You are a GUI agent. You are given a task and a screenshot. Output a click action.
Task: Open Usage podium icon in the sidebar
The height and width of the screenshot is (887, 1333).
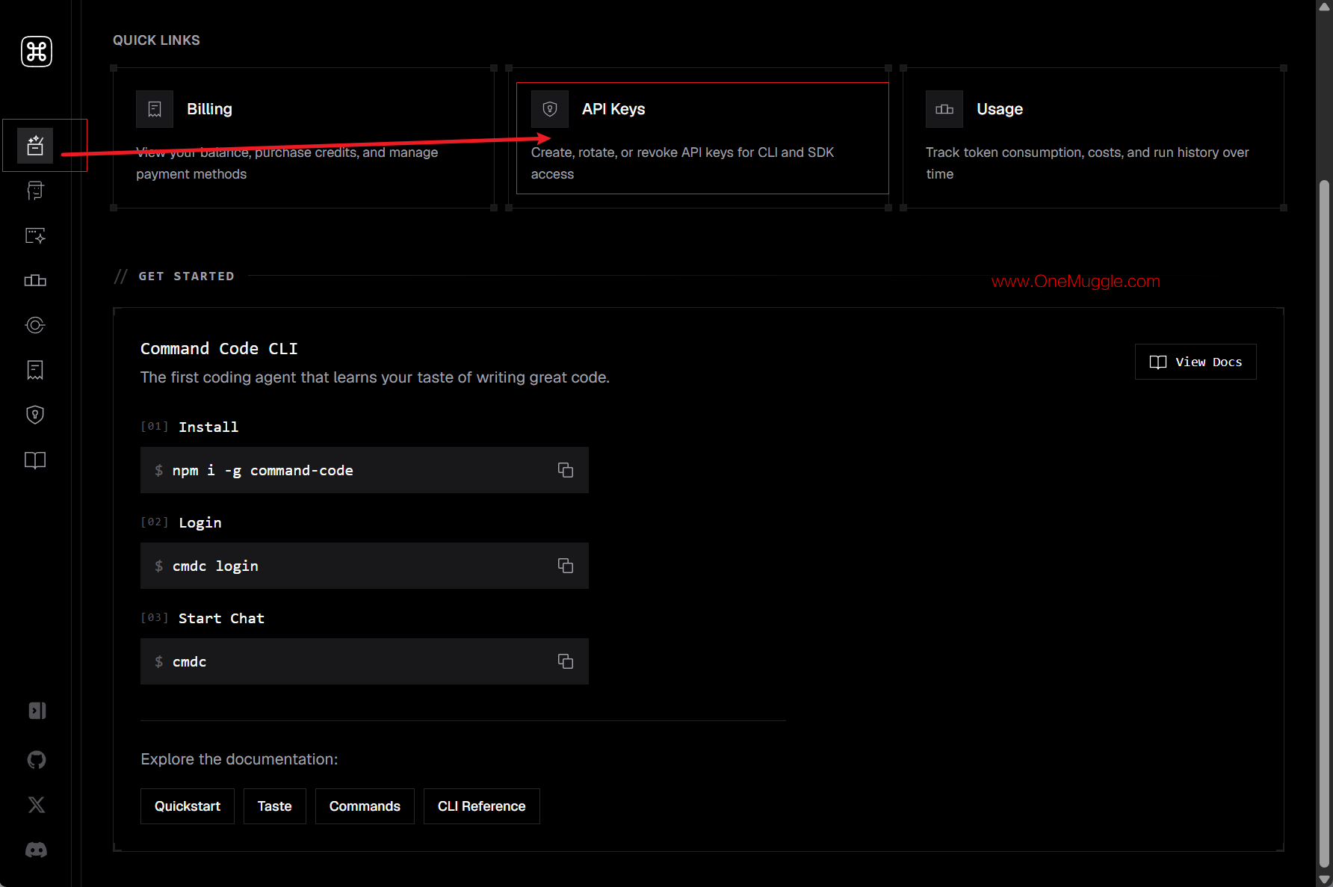coord(35,280)
